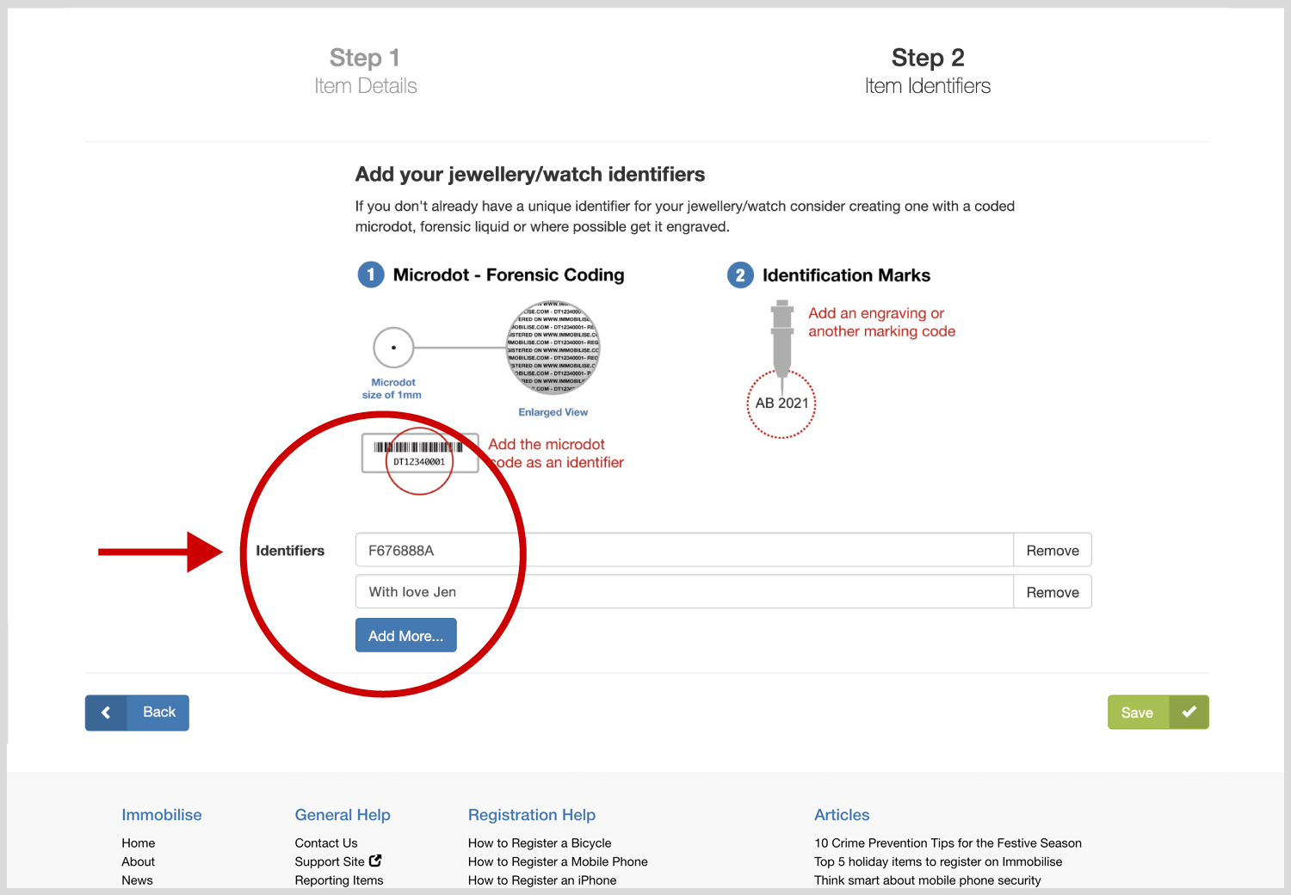Go to Step 1 Item Details tab
Image resolution: width=1291 pixels, height=895 pixels.
click(365, 71)
